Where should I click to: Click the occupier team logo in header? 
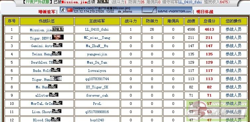point(103,1)
